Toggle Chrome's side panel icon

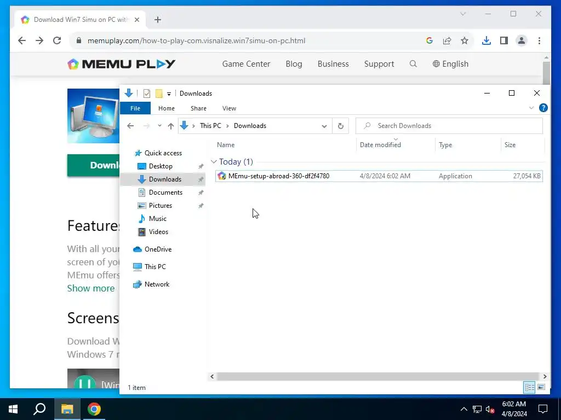point(504,40)
